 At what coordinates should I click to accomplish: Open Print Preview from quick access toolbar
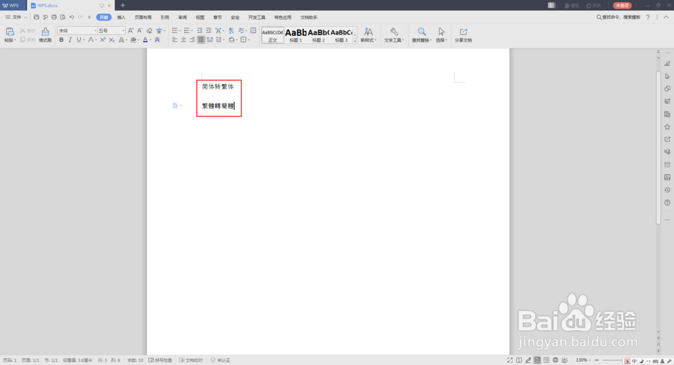63,18
